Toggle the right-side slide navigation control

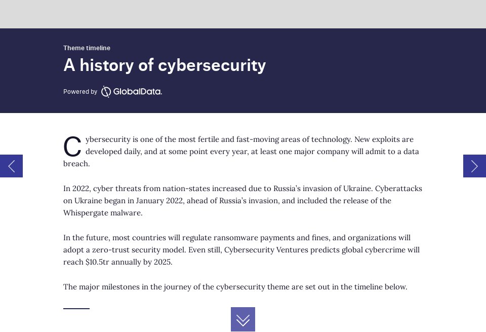pos(474,166)
